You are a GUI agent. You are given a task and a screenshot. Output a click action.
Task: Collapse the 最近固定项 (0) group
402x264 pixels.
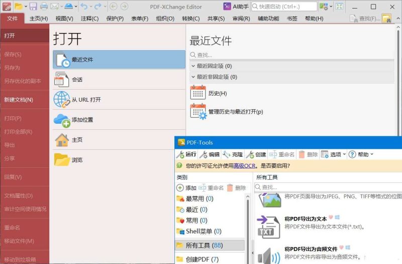(193, 66)
